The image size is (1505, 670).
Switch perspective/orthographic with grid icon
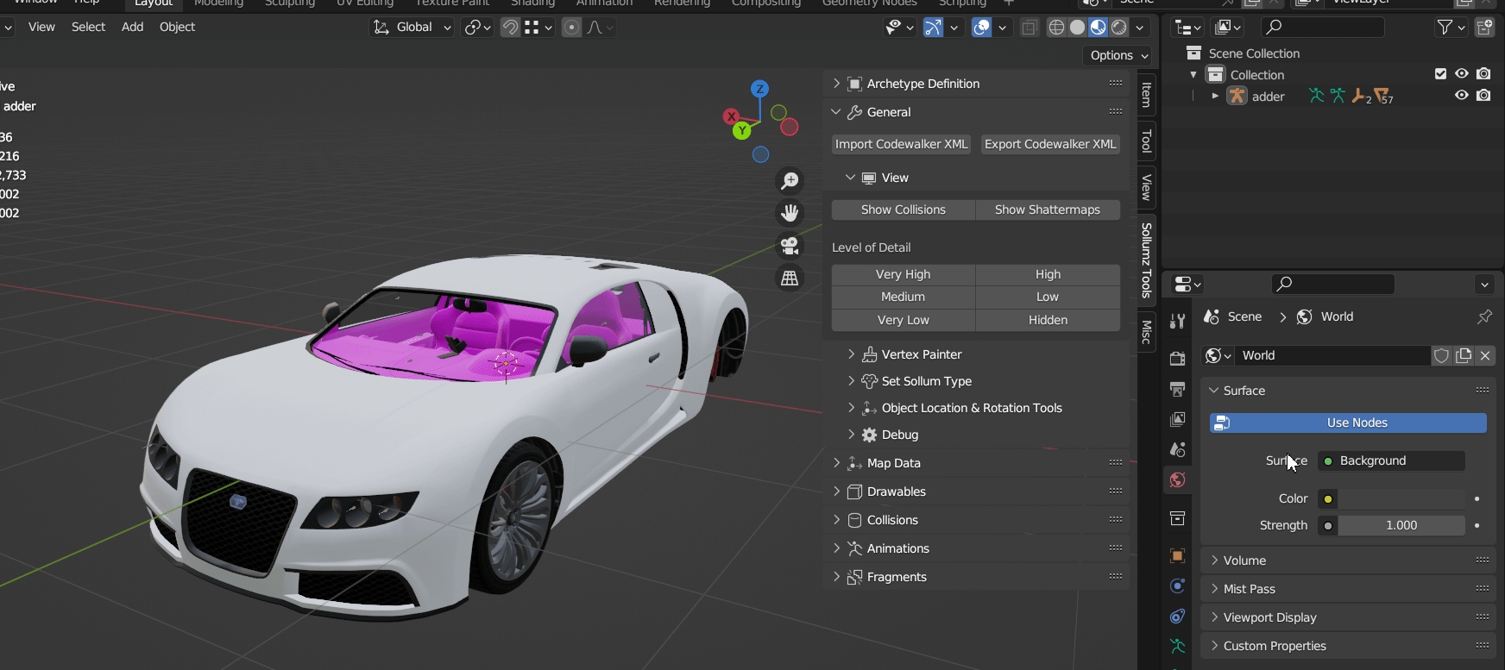[790, 279]
